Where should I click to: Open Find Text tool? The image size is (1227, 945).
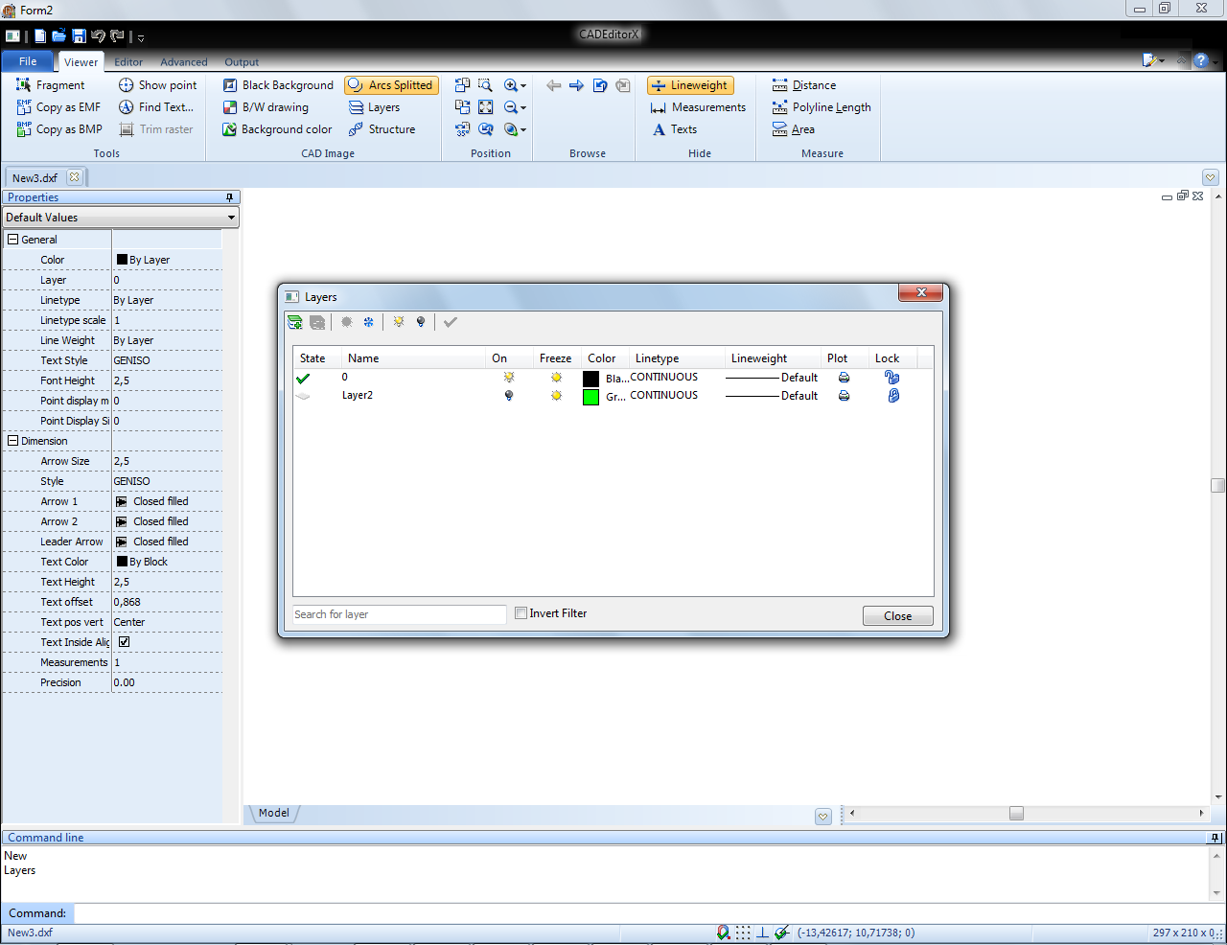click(155, 107)
